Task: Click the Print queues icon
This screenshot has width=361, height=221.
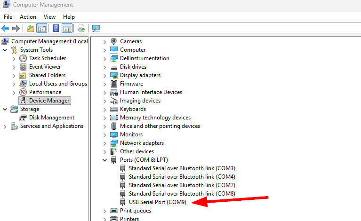Action: [114, 211]
